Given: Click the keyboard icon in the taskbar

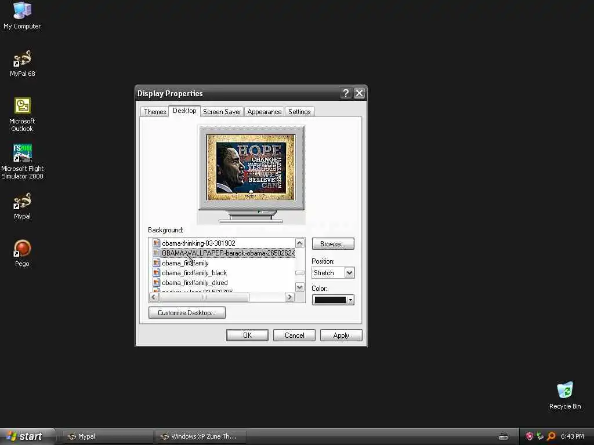Looking at the screenshot, I should pos(504,437).
